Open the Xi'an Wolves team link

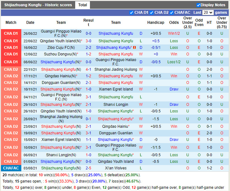coord(116,168)
